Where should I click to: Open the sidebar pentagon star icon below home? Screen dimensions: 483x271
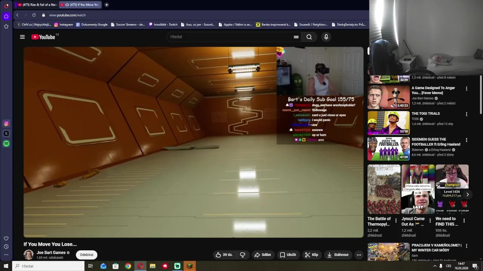tap(6, 26)
